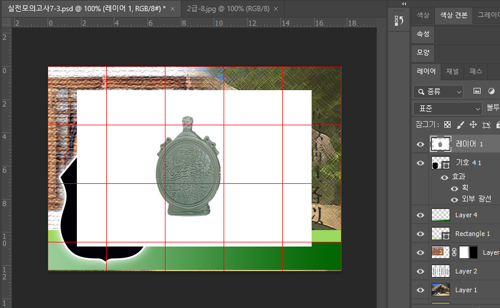Hide the 외부 광선 effect
Image resolution: width=500 pixels, height=308 pixels.
(x=454, y=199)
